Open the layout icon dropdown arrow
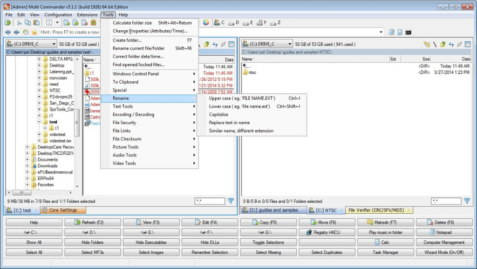Screen dimensions: 477x269 click(57, 22)
